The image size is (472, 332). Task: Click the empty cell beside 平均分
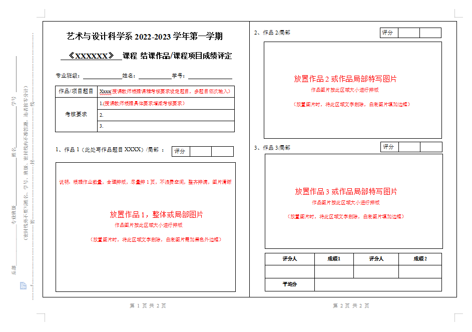pos(377,284)
